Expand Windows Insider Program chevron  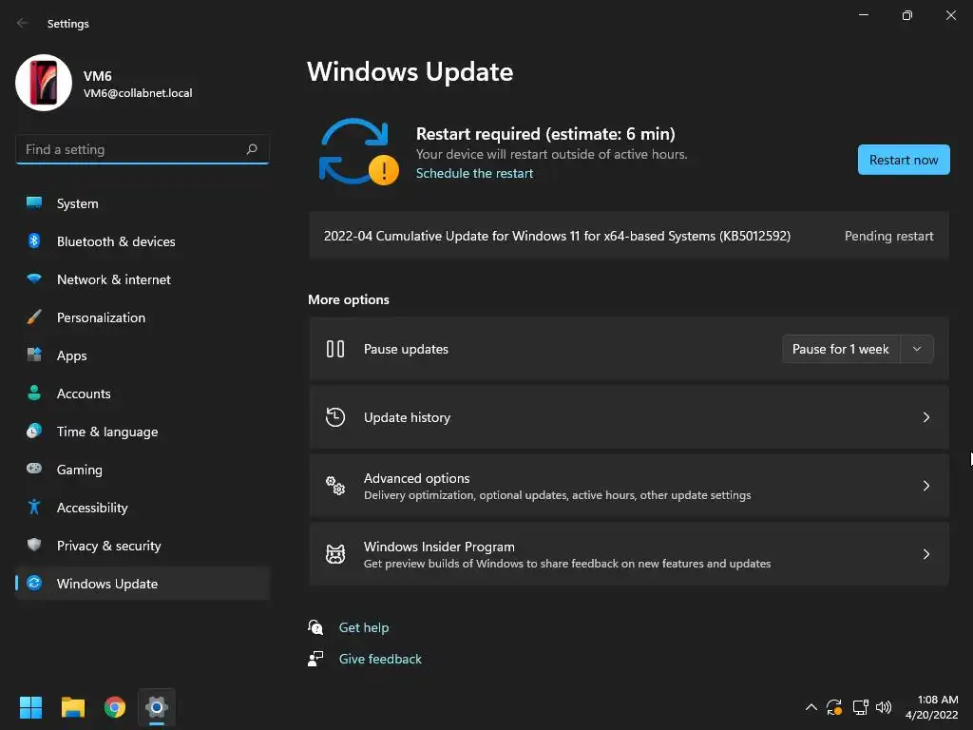(925, 554)
